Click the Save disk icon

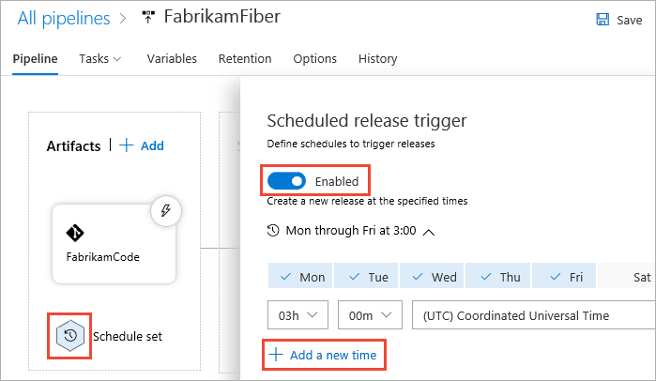[602, 20]
